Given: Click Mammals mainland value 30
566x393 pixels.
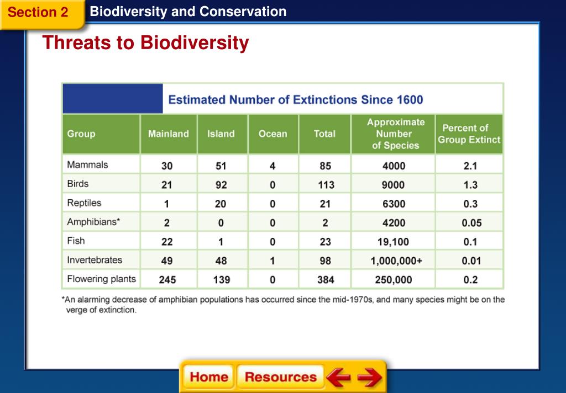Looking at the screenshot, I should [x=167, y=166].
